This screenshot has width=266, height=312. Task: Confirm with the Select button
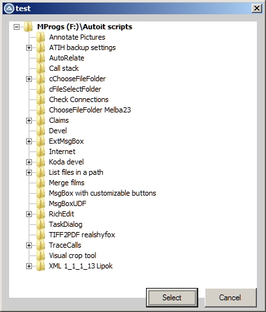(x=172, y=298)
